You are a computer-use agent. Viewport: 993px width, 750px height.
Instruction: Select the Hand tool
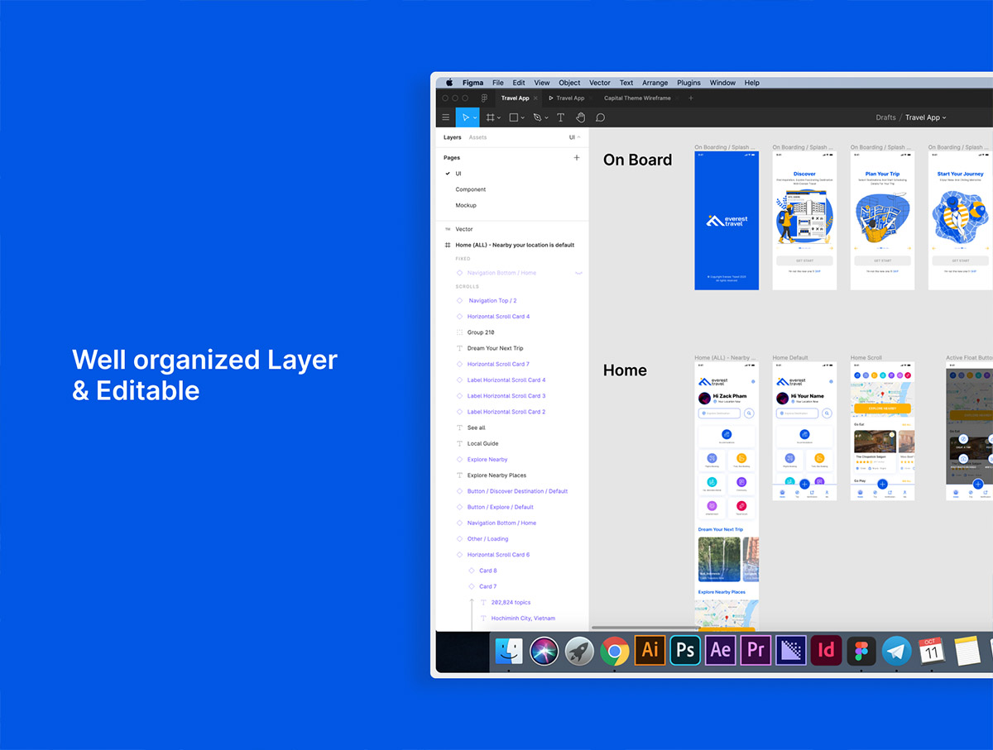click(x=580, y=117)
